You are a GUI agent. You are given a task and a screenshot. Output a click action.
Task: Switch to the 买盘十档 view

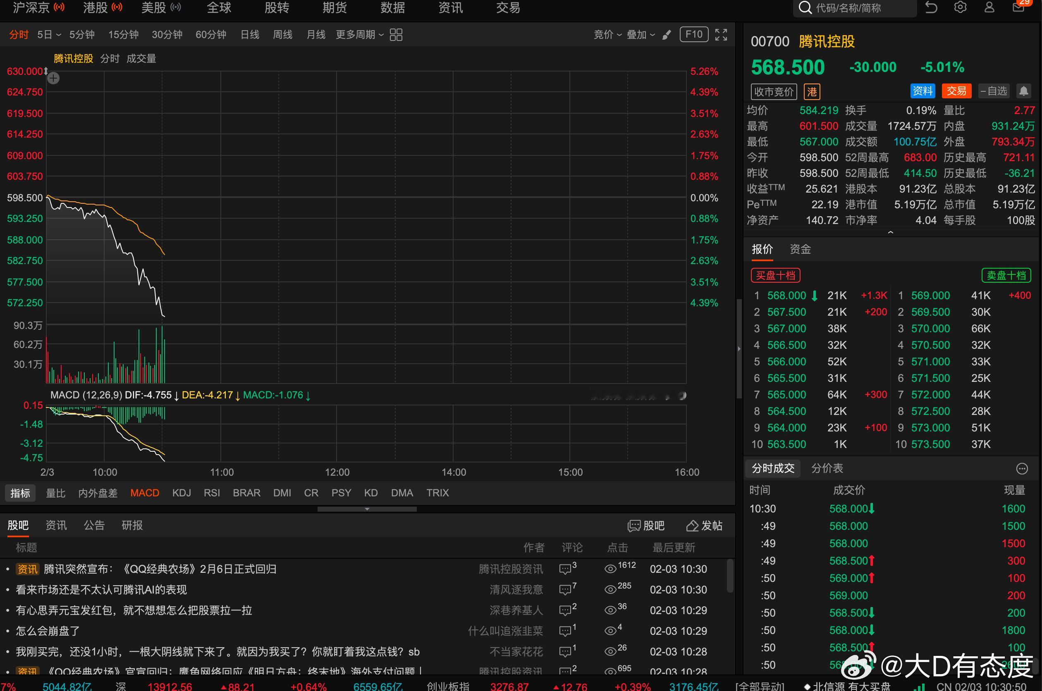(775, 275)
